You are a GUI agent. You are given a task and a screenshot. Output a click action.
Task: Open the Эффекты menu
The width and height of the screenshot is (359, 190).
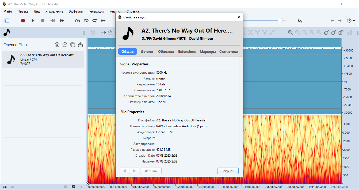76,11
